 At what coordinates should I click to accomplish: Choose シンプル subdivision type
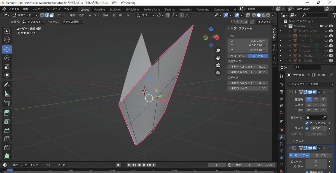(x=321, y=155)
